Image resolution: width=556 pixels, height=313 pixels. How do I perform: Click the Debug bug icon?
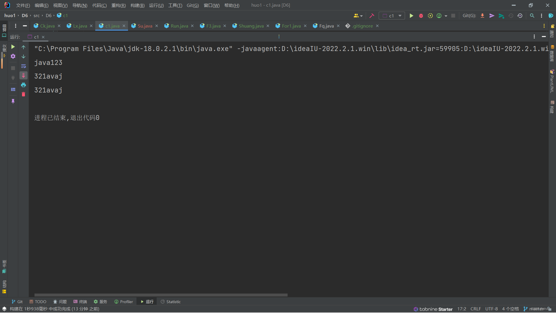pyautogui.click(x=421, y=16)
